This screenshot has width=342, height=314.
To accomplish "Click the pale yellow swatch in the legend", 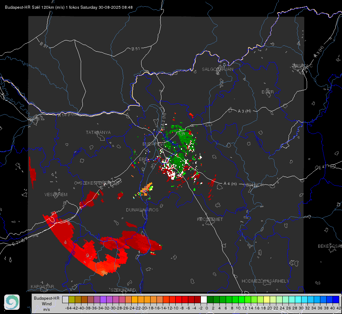I will pos(267,299).
